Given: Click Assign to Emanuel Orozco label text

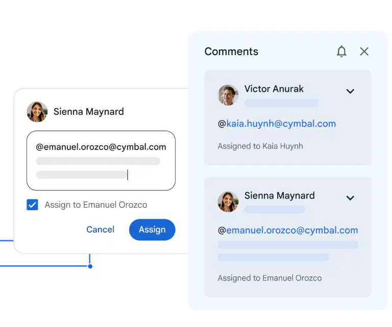Looking at the screenshot, I should point(96,205).
